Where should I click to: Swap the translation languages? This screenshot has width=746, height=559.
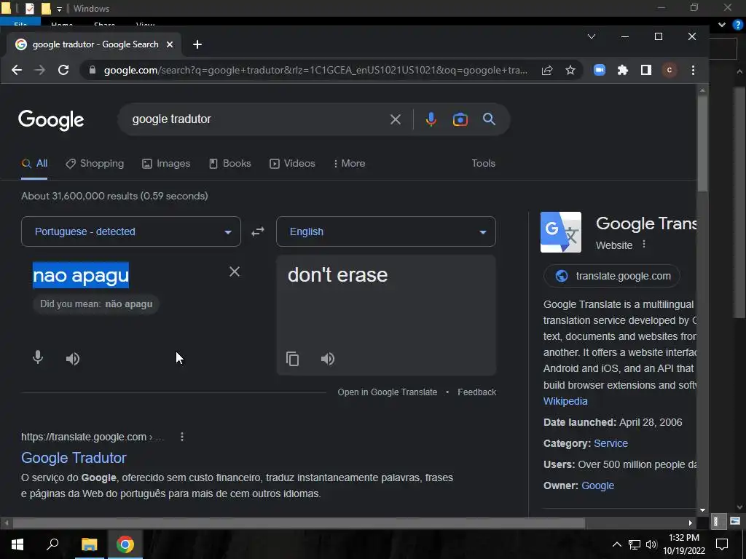[258, 231]
